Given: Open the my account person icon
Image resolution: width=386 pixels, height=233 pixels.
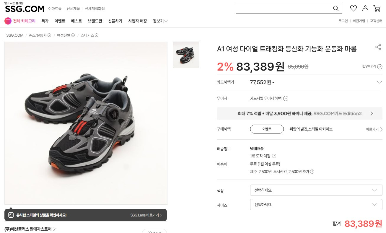Looking at the screenshot, I should click(x=365, y=8).
